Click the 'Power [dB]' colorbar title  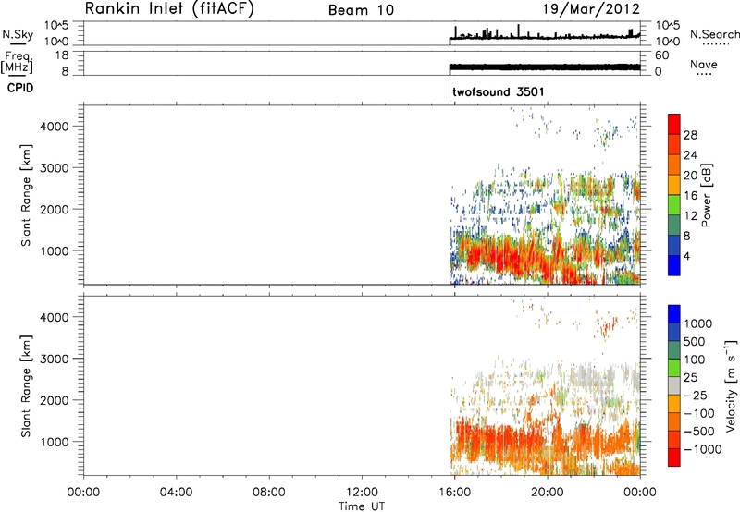pyautogui.click(x=707, y=195)
